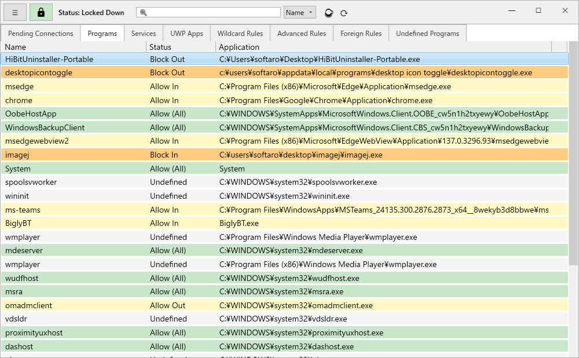Click the magnifier icon in search box

point(144,13)
